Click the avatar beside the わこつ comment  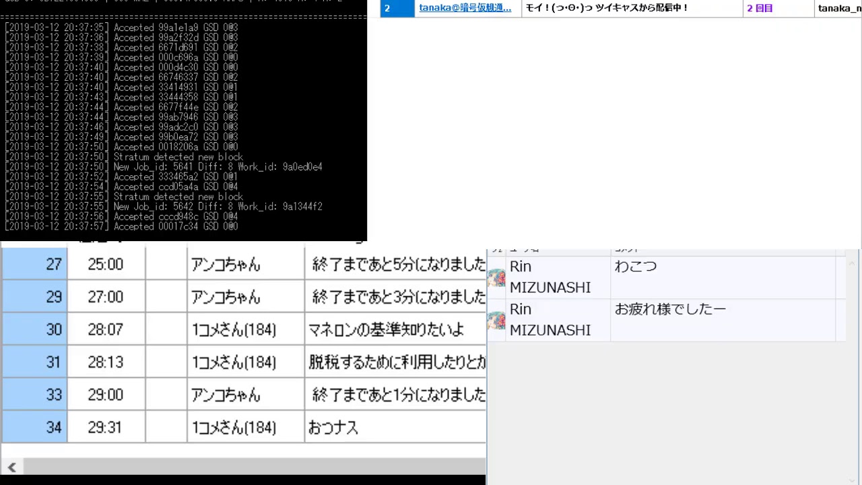[496, 278]
